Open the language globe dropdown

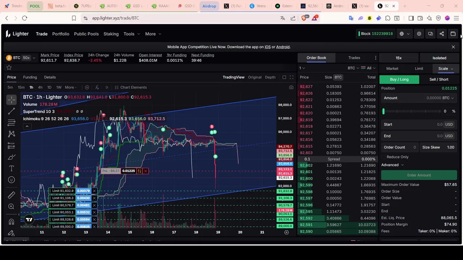[404, 34]
